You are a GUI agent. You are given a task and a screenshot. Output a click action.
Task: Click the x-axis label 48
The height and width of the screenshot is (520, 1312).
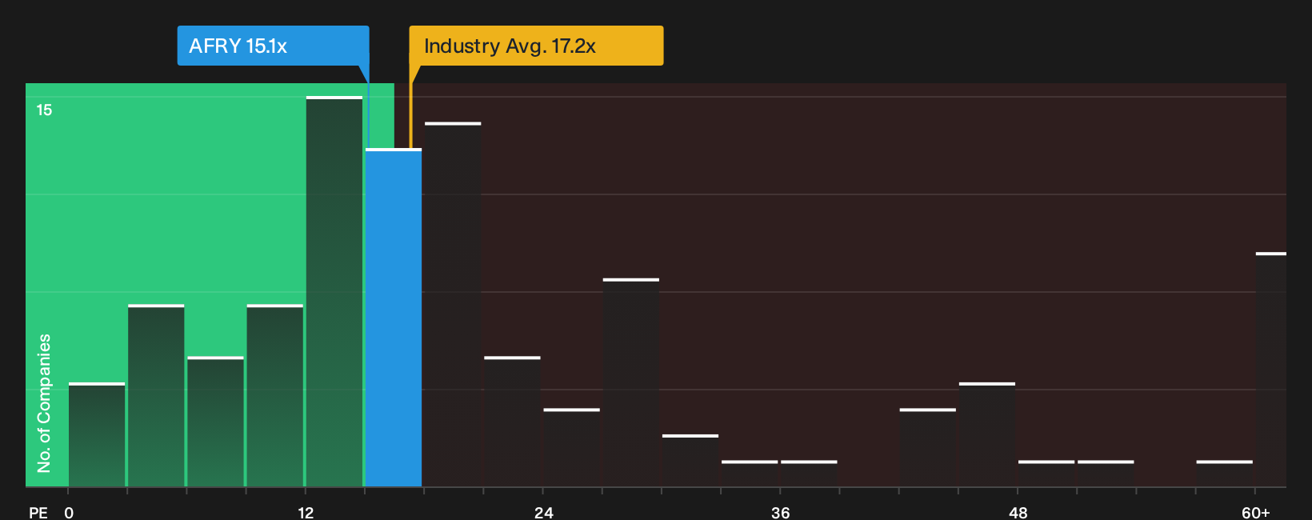1018,512
